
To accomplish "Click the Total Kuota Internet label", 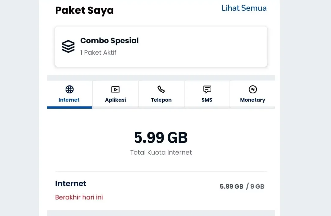I will point(161,152).
